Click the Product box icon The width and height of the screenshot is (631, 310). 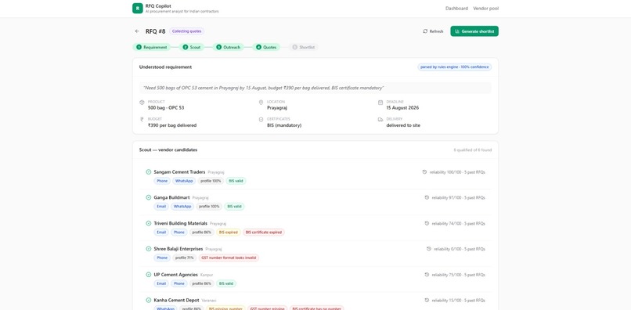pyautogui.click(x=142, y=103)
